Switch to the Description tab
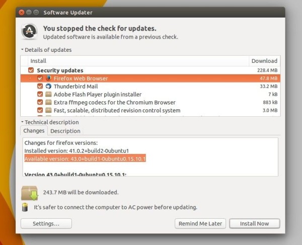Image resolution: width=302 pixels, height=245 pixels. pyautogui.click(x=65, y=131)
